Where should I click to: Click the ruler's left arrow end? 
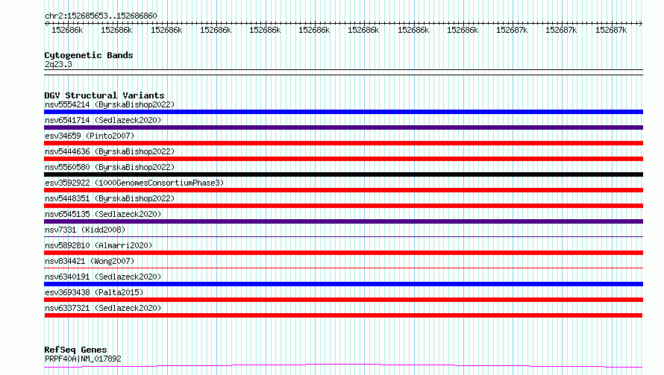click(x=46, y=23)
